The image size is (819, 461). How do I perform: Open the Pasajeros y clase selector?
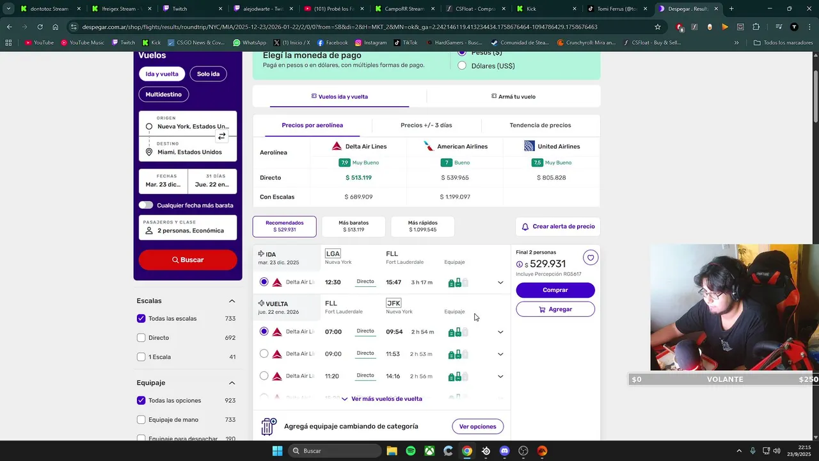pyautogui.click(x=188, y=227)
